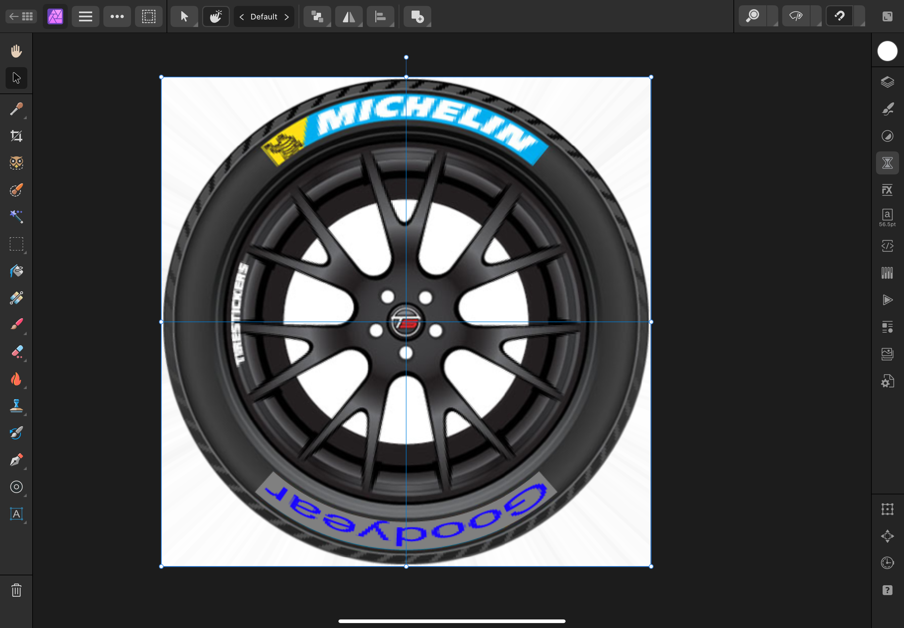Expand the Preview mode dropdown arrow
Image resolution: width=904 pixels, height=628 pixels.
(816, 16)
